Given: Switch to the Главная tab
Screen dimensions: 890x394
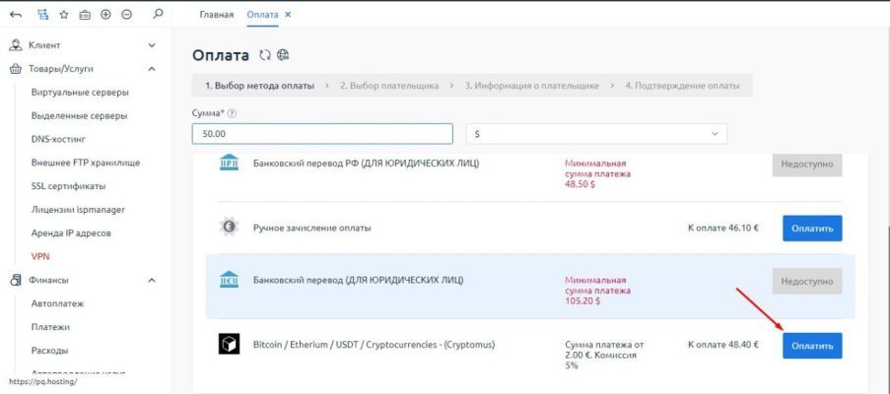Looking at the screenshot, I should (x=216, y=15).
